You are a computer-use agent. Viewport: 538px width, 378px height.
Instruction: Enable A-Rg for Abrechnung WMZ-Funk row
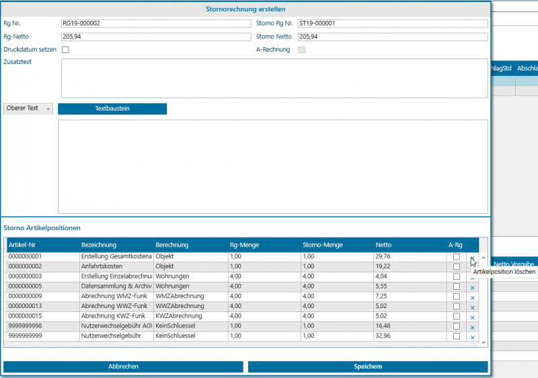457,297
